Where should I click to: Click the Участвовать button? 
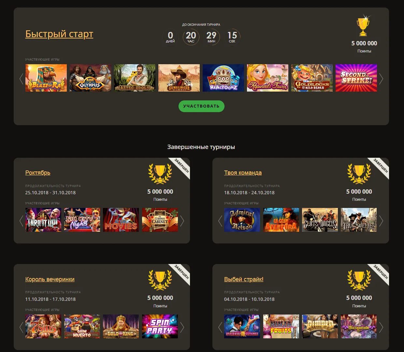[201, 106]
